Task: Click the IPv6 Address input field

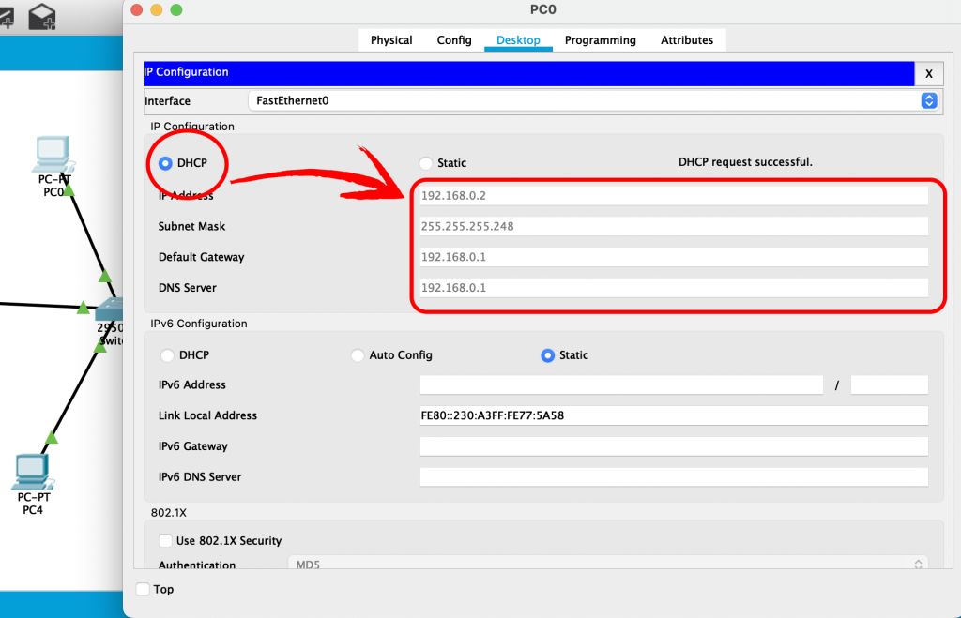Action: 620,385
